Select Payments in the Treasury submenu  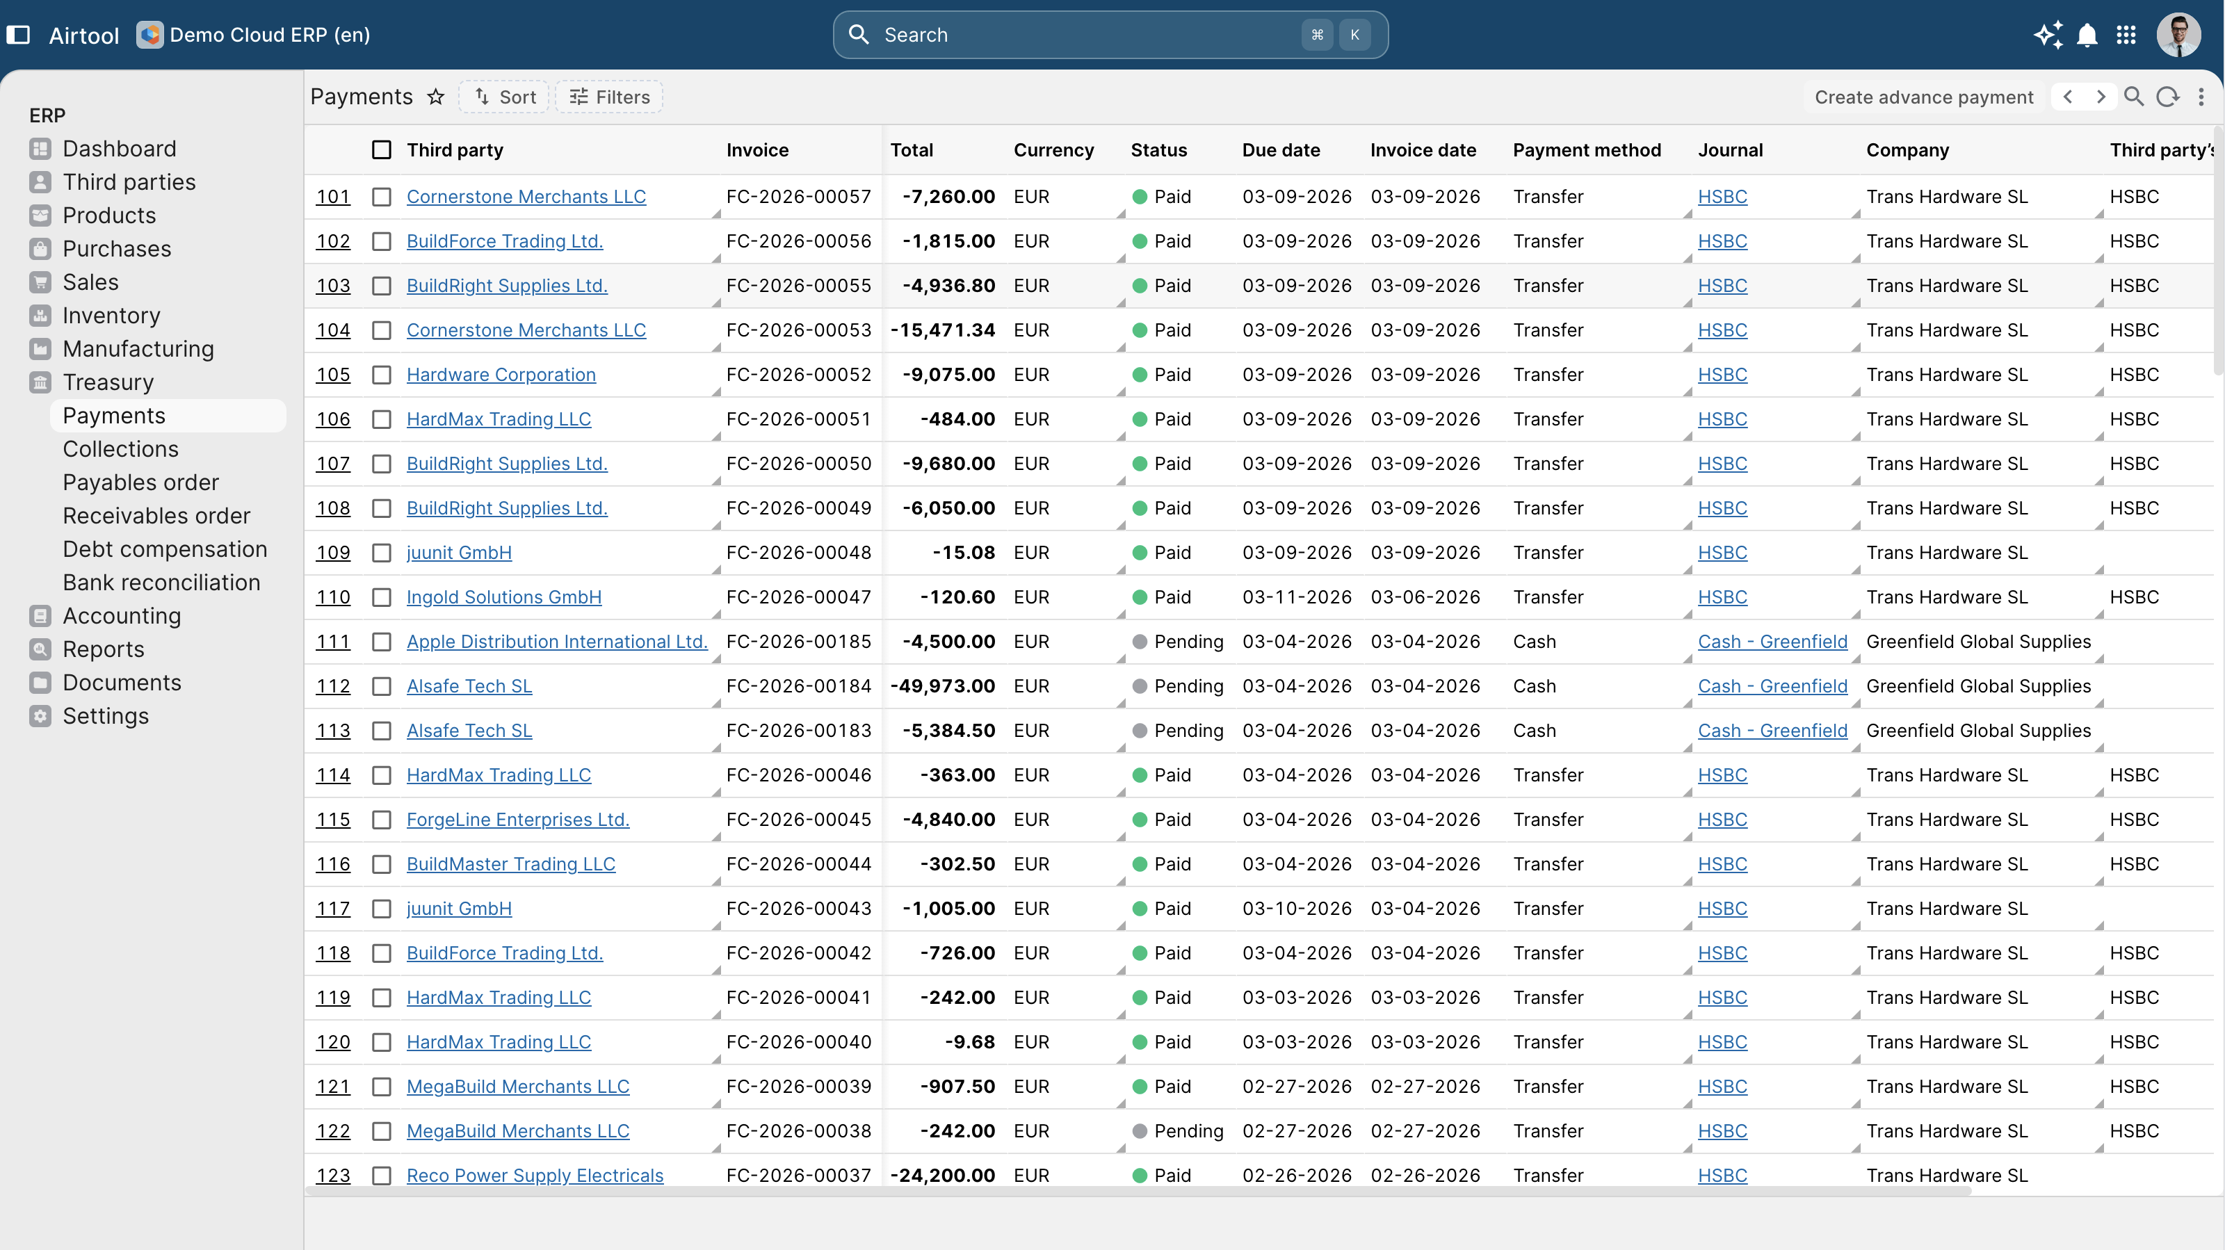pyautogui.click(x=168, y=416)
